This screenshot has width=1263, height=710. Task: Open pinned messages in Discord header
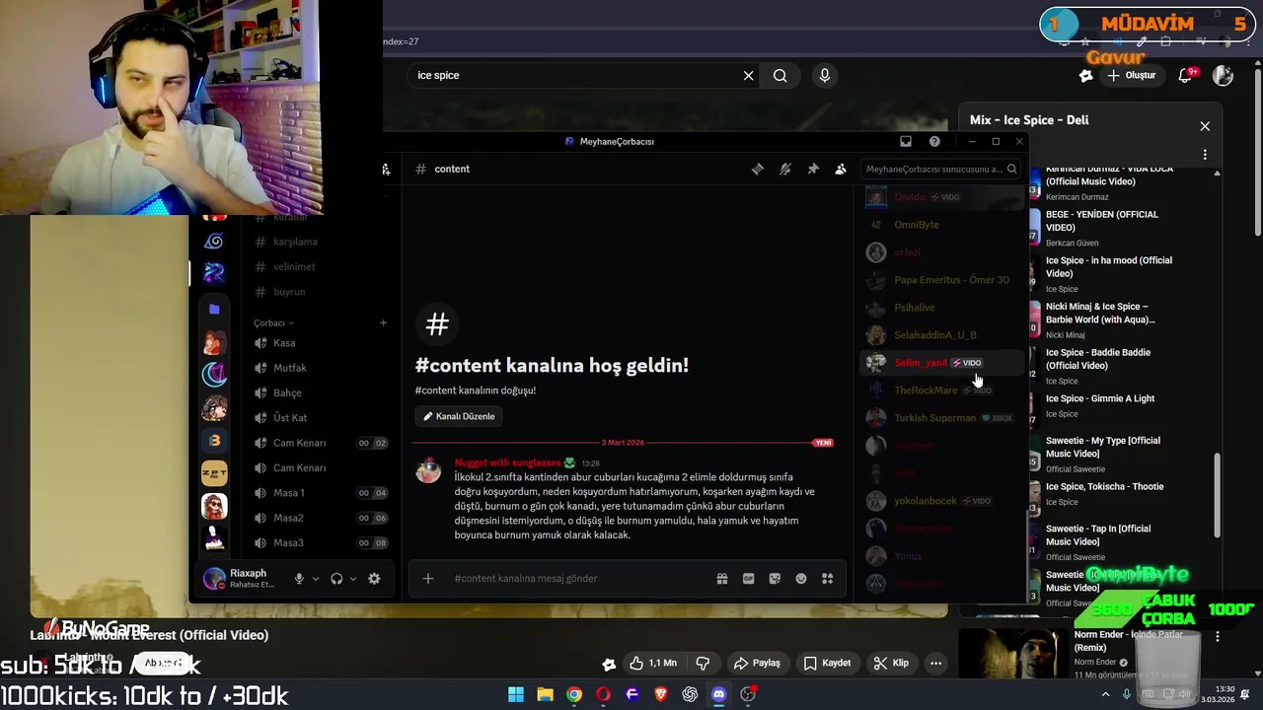pos(813,169)
